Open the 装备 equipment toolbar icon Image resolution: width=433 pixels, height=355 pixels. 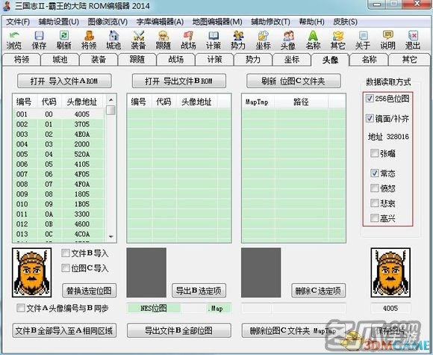tap(139, 40)
